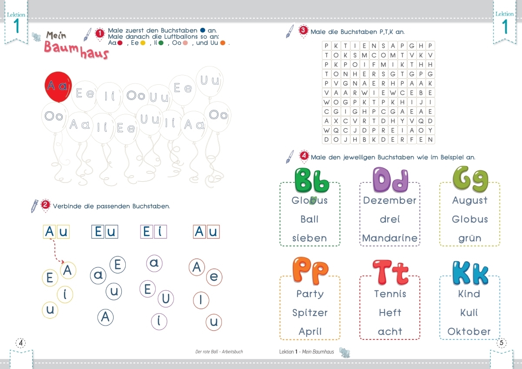Pick the pink color dot after Oo
This screenshot has width=522, height=369.
tap(185, 43)
